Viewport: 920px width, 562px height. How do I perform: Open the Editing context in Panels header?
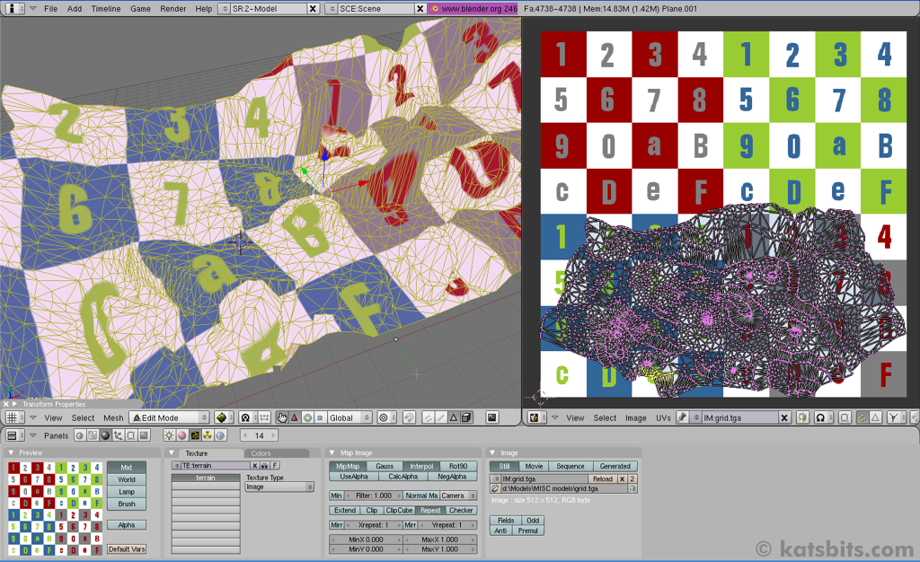tap(131, 435)
